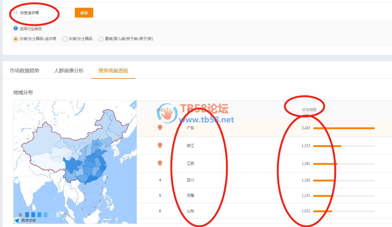Choose the 童装/婴儿装/亲子装 裙子(新) radio option
The width and height of the screenshot is (392, 227).
click(x=101, y=39)
